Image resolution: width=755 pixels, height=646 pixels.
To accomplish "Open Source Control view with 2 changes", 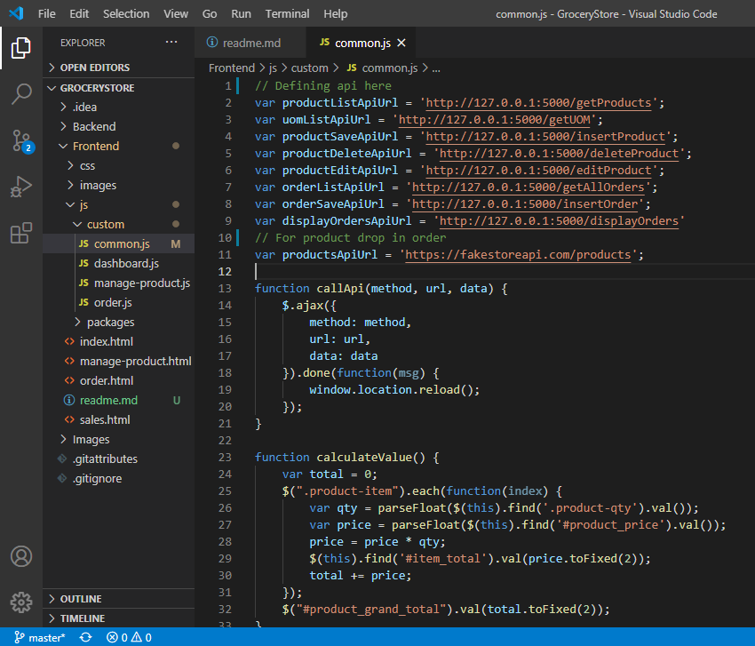I will click(21, 141).
